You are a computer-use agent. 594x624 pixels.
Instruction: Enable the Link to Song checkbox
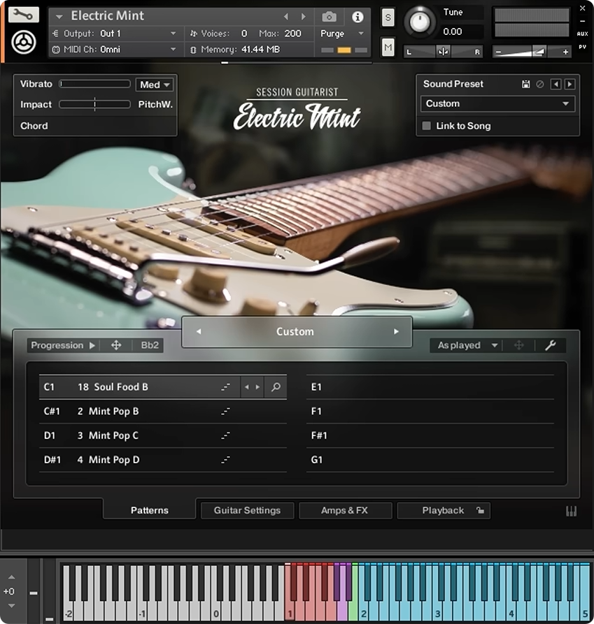pyautogui.click(x=426, y=126)
